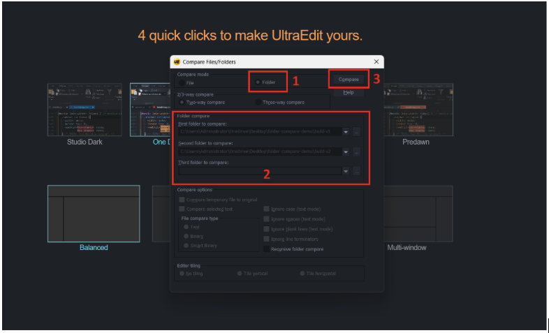Choose the Predawn theme thumbnail
Image resolution: width=549 pixels, height=333 pixels.
pyautogui.click(x=418, y=110)
